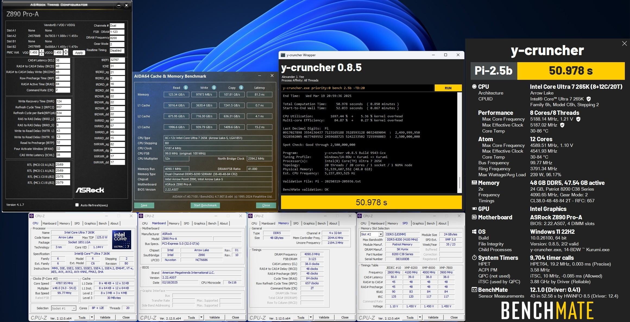Increase VDD voltage with the up arrow
The height and width of the screenshot is (322, 630).
42,51
